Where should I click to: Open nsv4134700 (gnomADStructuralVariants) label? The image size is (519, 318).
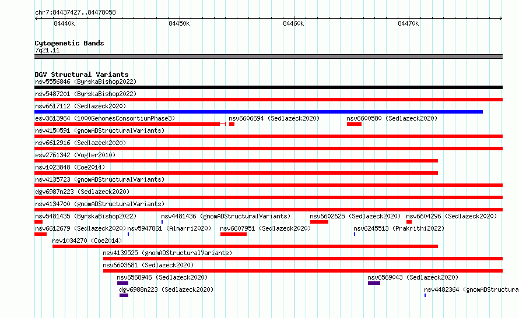tap(100, 204)
